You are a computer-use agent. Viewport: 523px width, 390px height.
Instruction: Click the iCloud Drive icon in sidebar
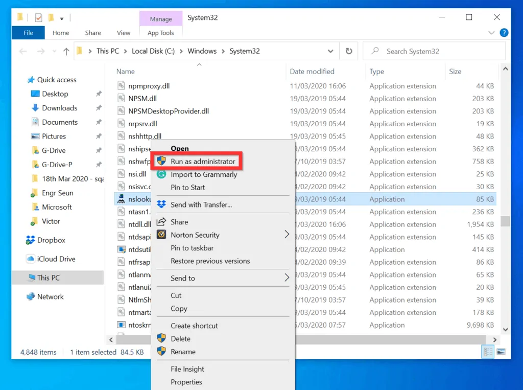(31, 259)
